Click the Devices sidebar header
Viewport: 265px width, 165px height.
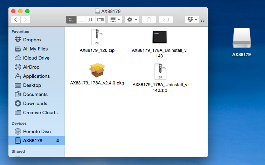[19, 123]
